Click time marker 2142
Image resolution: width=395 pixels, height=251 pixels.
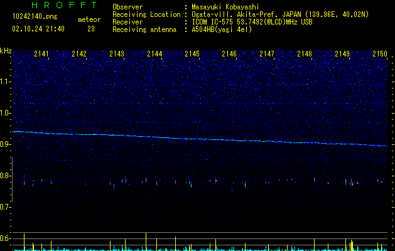click(x=79, y=54)
